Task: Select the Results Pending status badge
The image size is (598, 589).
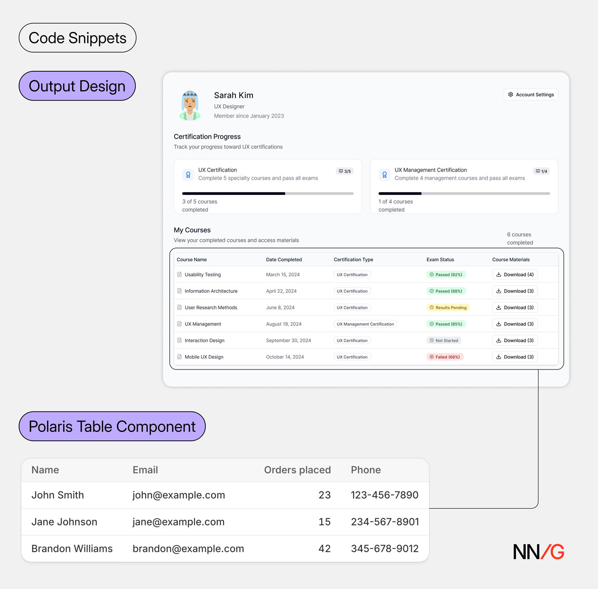Action: [448, 307]
